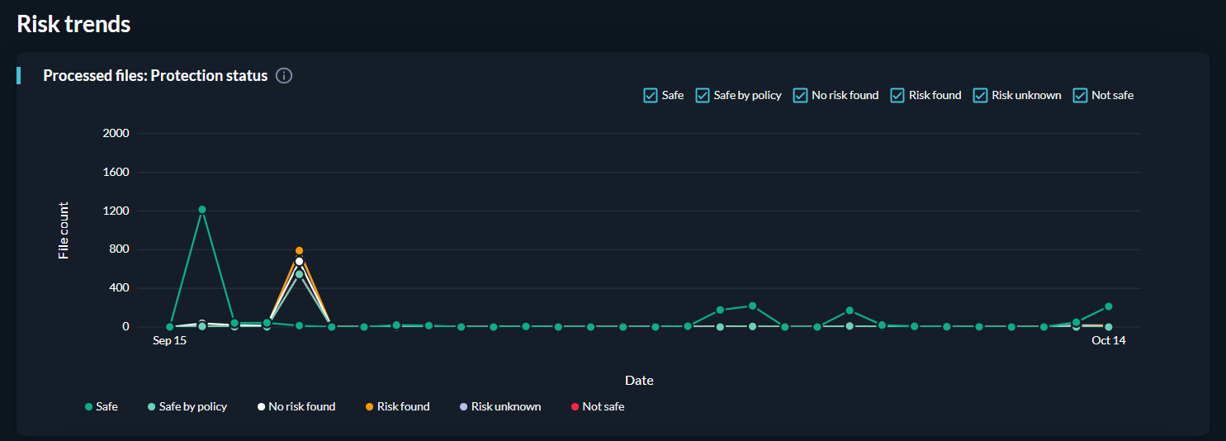Click the white No risk found legend dot

point(261,406)
